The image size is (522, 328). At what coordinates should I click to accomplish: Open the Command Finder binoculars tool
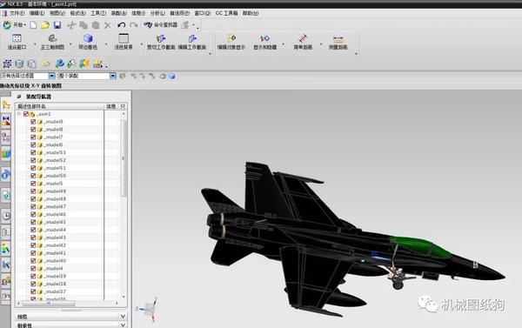click(160, 25)
